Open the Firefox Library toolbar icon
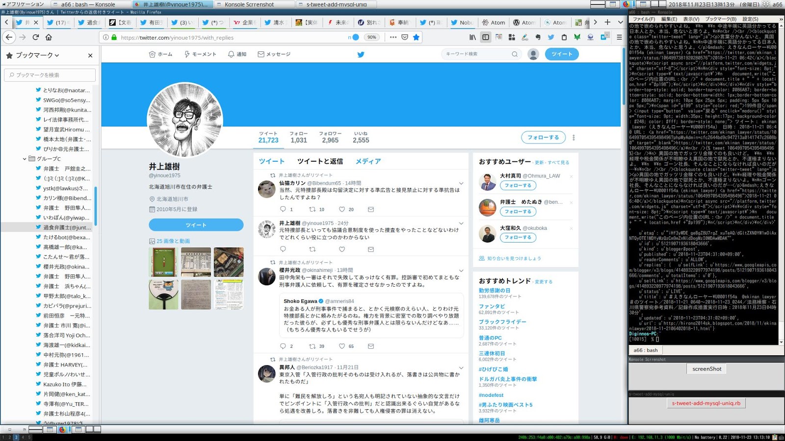Image resolution: width=785 pixels, height=441 pixels. pyautogui.click(x=472, y=37)
